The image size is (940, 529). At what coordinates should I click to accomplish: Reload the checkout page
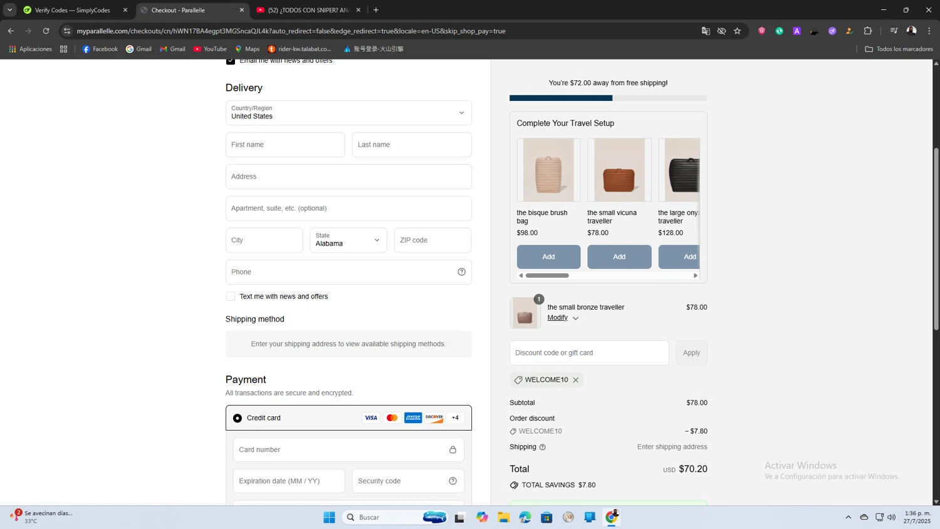(46, 31)
